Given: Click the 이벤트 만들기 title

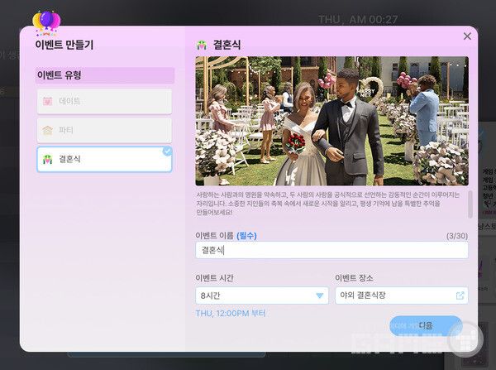Looking at the screenshot, I should (x=64, y=45).
